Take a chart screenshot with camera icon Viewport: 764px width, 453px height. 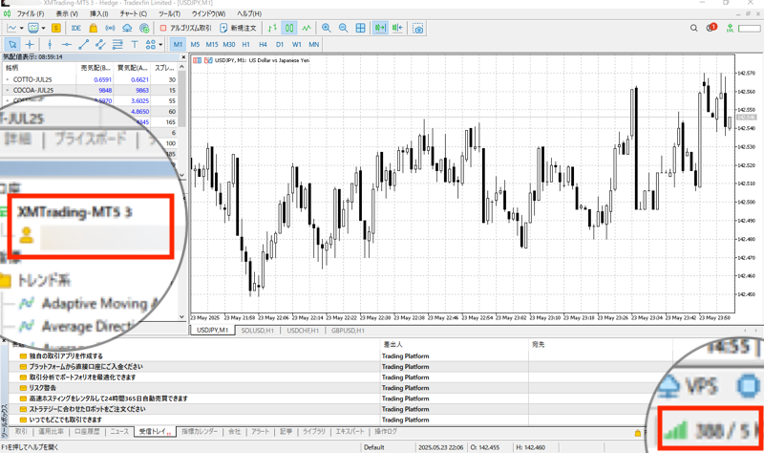(x=418, y=29)
